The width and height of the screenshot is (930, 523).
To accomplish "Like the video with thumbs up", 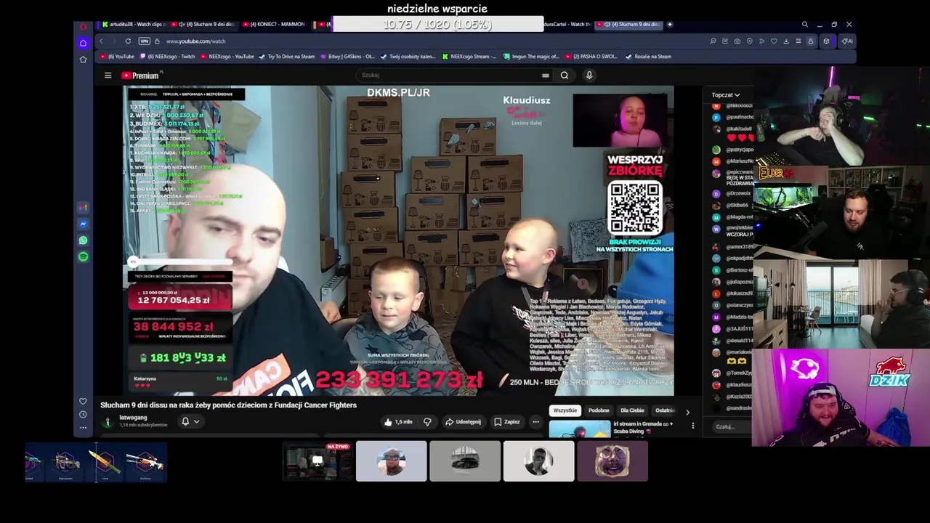I will pos(399,422).
